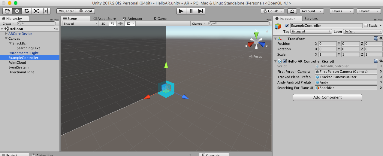Open the Static flags dropdown arrow

point(381,26)
